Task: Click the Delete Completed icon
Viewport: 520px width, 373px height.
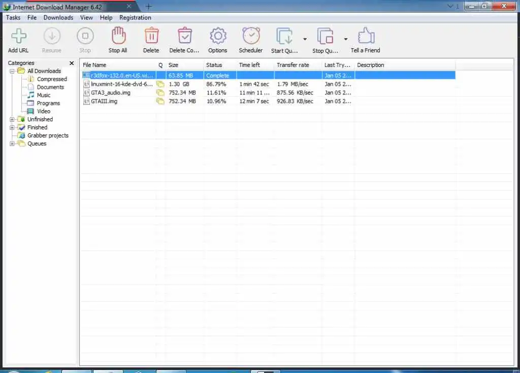Action: [x=185, y=36]
